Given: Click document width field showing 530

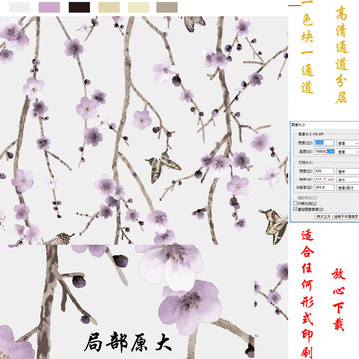Looking at the screenshot, I should pos(324,171).
